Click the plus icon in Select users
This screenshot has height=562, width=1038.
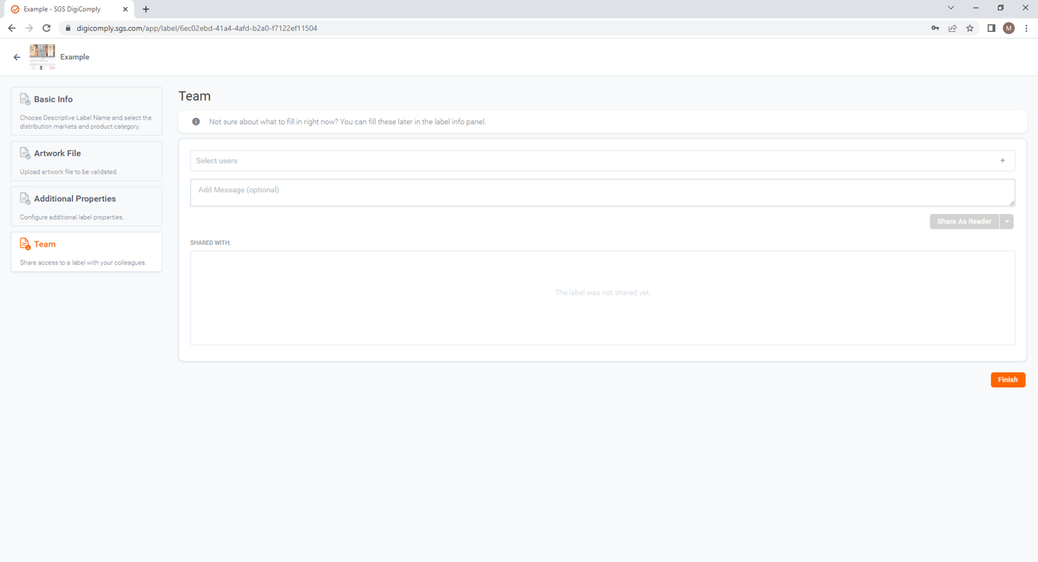click(x=1002, y=160)
